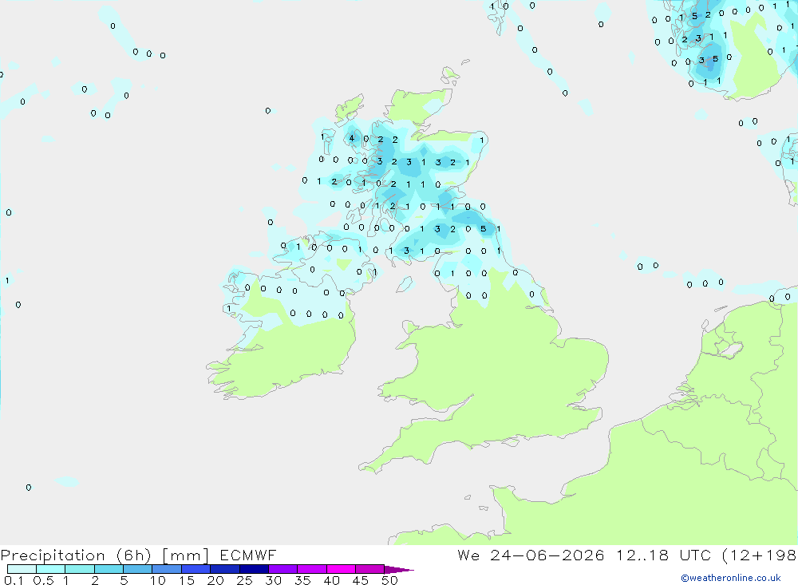
Task: Click the date '24-06-2026' text
Action: (x=547, y=555)
